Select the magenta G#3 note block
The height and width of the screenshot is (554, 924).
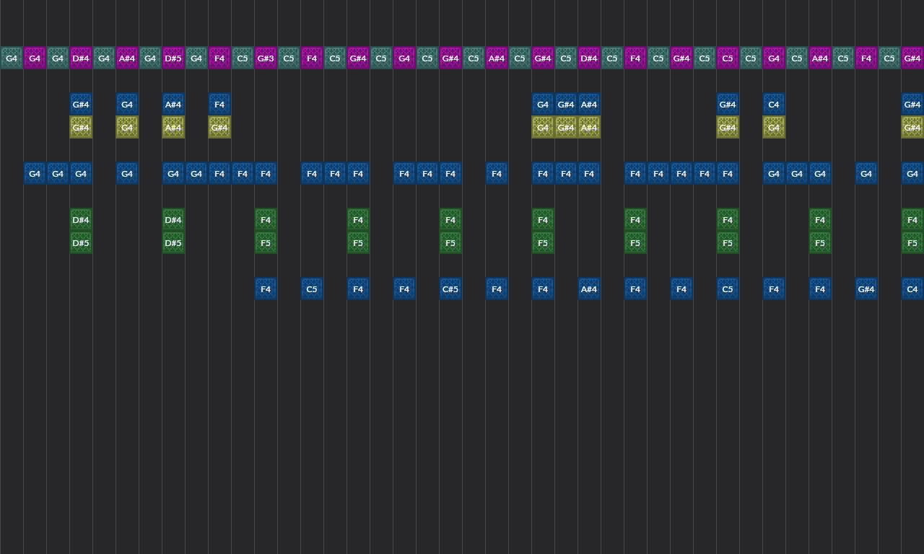pos(266,58)
